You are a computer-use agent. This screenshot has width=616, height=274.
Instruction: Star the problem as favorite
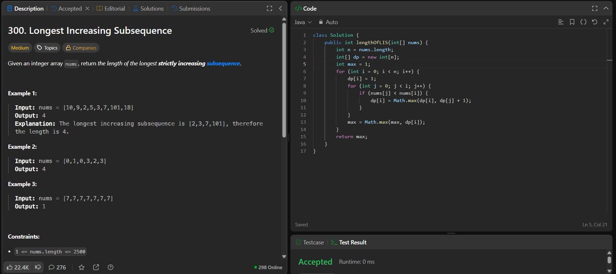(x=81, y=267)
